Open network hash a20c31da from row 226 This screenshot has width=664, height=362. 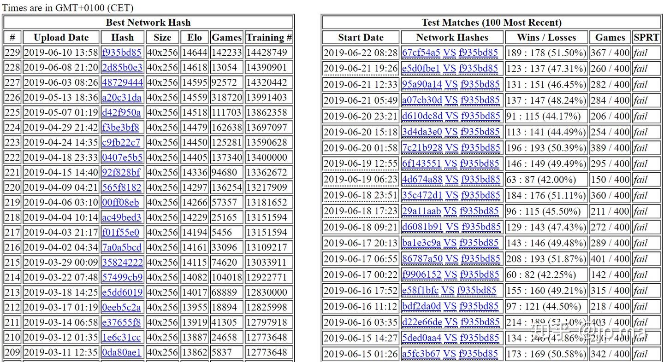point(122,97)
